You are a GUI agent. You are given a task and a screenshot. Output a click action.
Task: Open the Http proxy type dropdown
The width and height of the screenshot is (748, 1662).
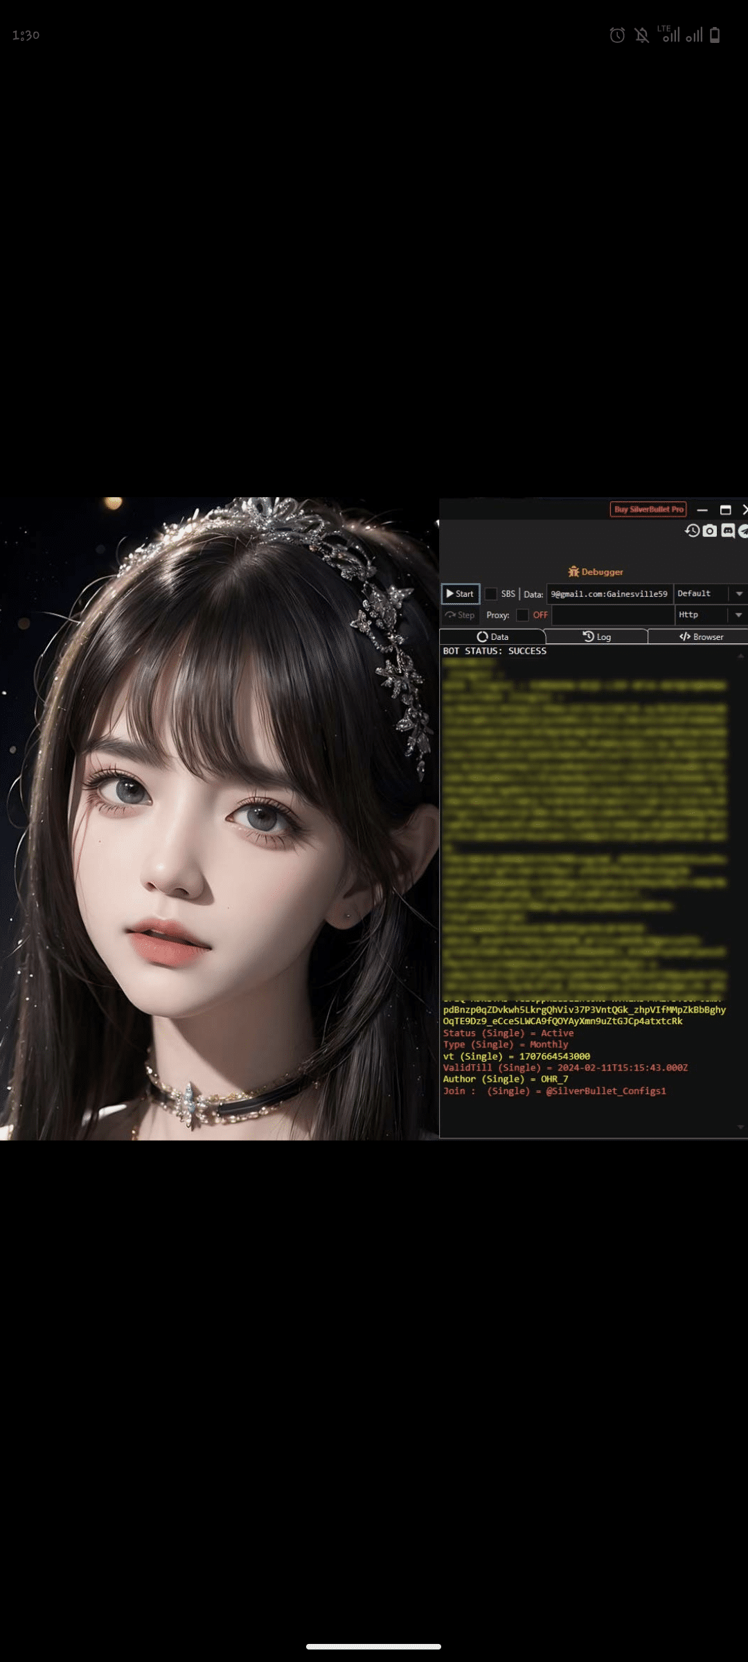pyautogui.click(x=738, y=615)
